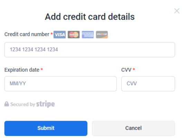Screen dimensions: 182x138
Task: Click the CVV label above the field
Action: pos(126,70)
